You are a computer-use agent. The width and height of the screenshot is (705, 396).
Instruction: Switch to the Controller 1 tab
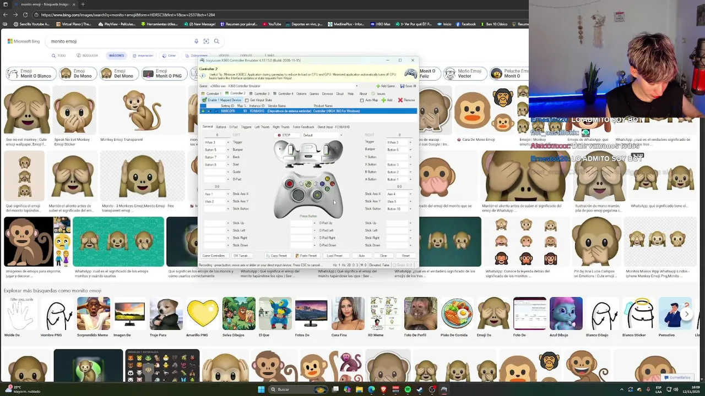click(212, 94)
